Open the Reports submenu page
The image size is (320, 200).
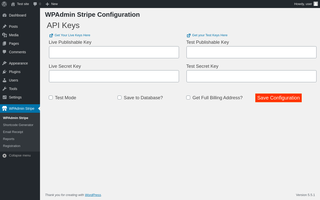(9, 139)
